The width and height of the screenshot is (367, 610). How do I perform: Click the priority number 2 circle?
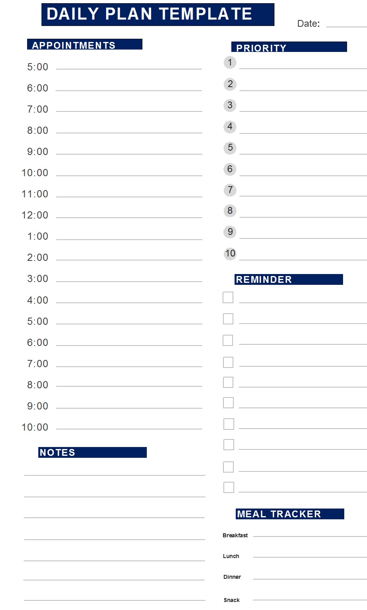[230, 84]
